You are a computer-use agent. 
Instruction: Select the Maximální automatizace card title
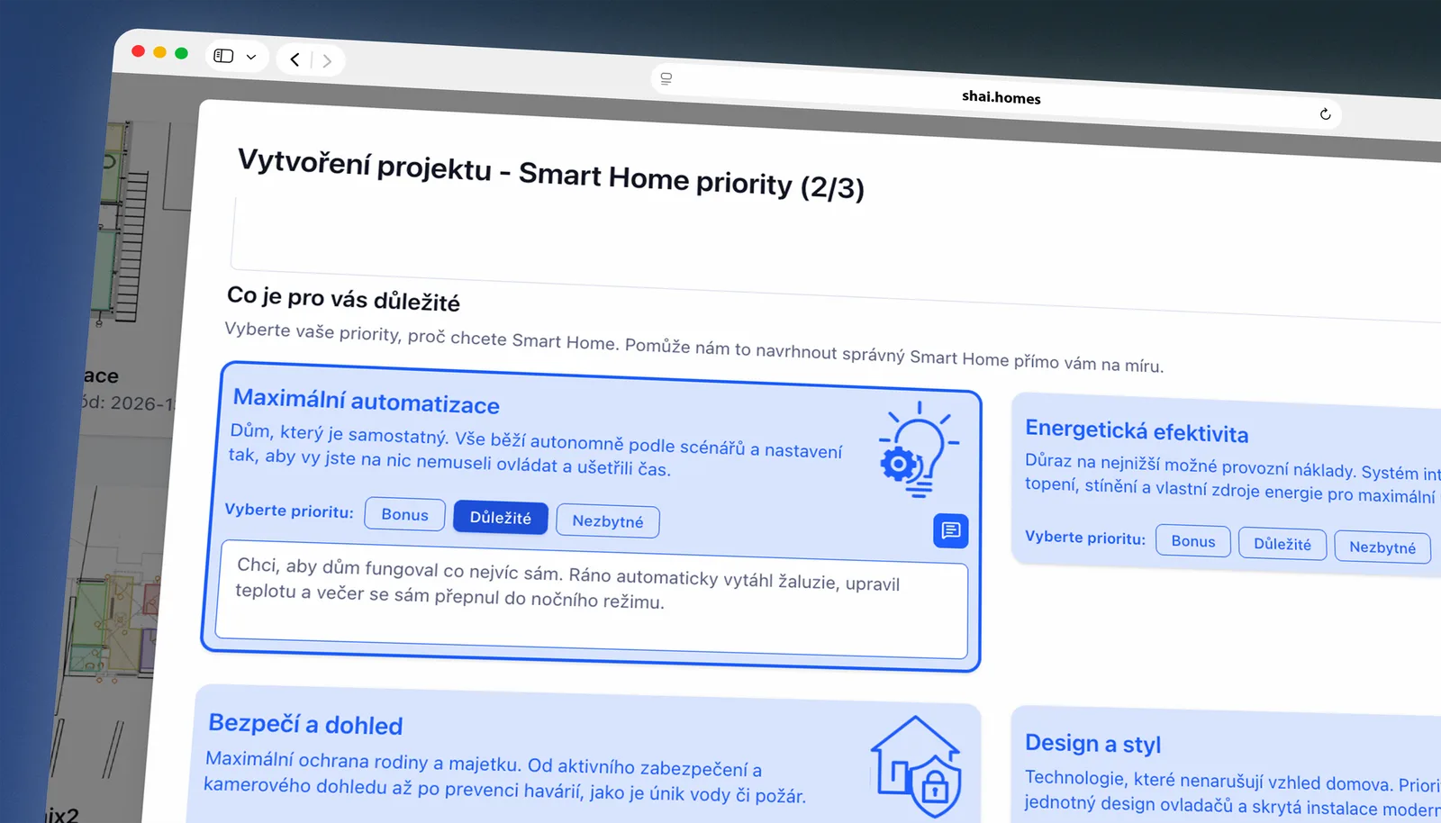(366, 401)
